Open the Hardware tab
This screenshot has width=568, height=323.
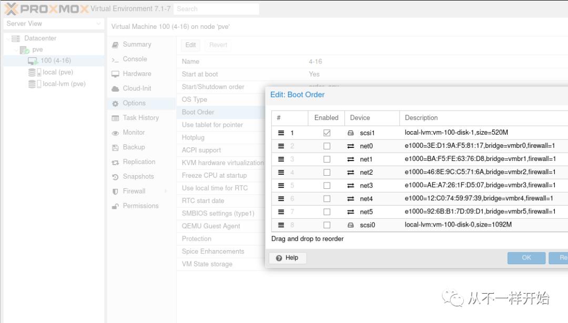pyautogui.click(x=137, y=74)
